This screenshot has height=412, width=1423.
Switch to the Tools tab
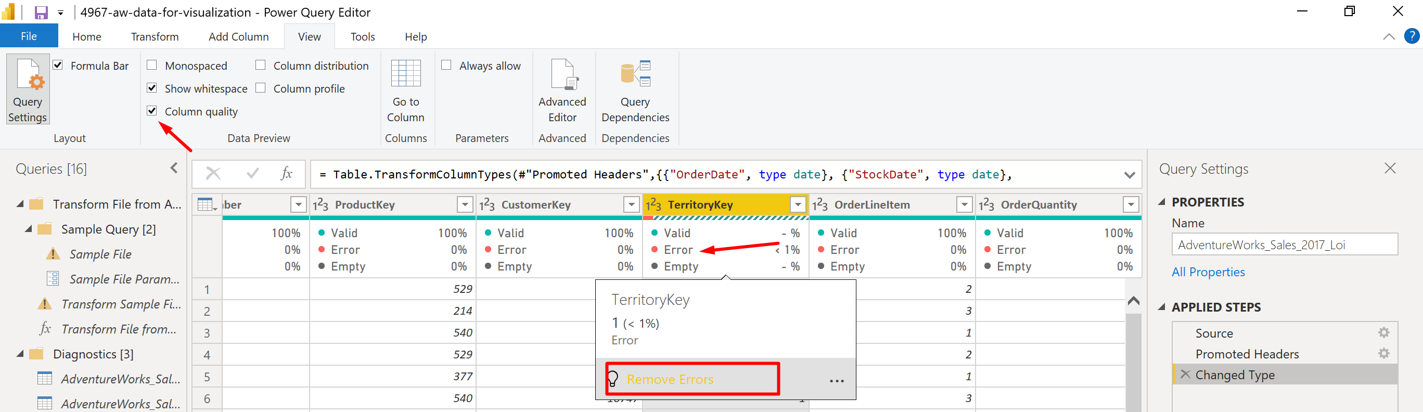pos(362,36)
